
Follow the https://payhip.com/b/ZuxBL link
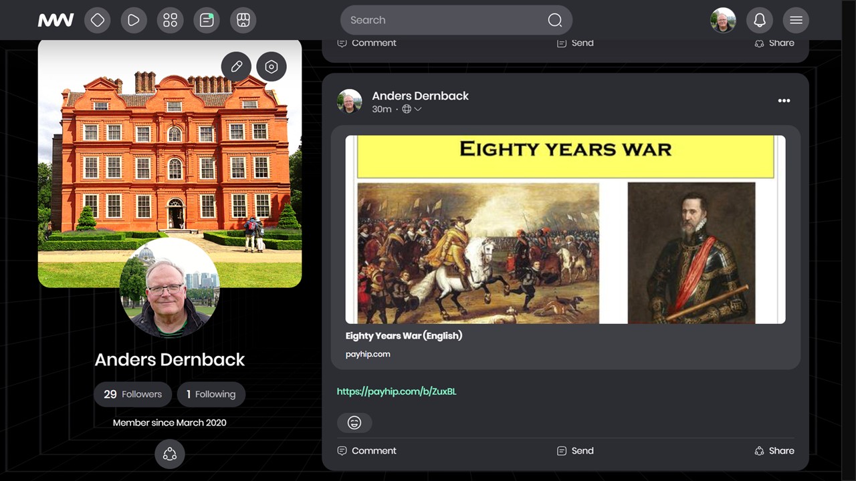(397, 391)
